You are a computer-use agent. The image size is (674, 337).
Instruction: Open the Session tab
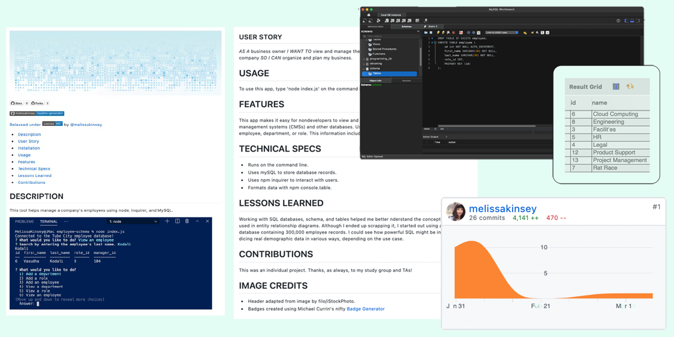pyautogui.click(x=407, y=81)
